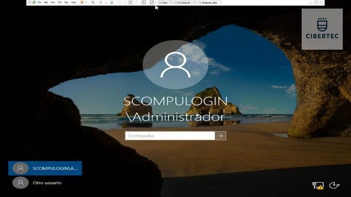
Task: Close the Proyecto_S03 tab
Action: point(219,3)
